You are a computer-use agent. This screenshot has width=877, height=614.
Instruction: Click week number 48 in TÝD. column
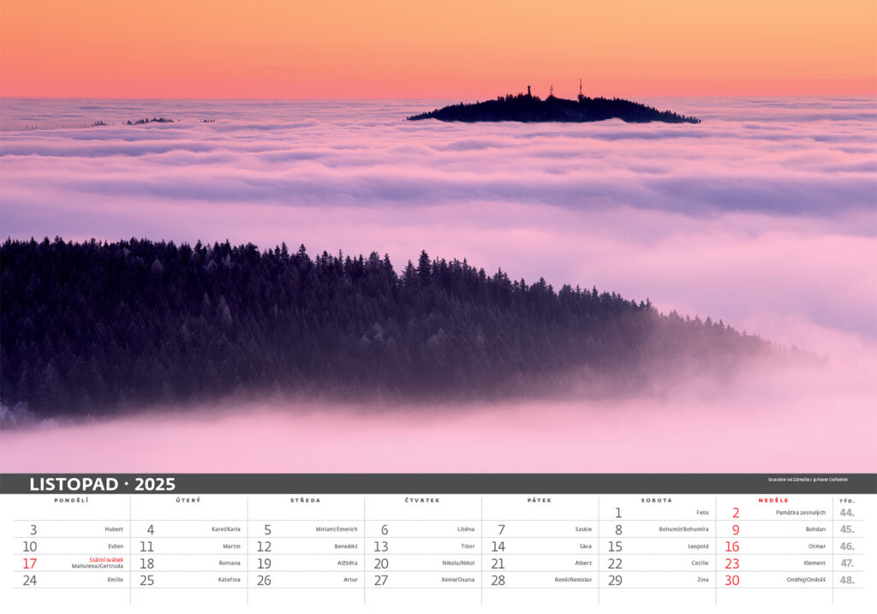click(x=846, y=580)
